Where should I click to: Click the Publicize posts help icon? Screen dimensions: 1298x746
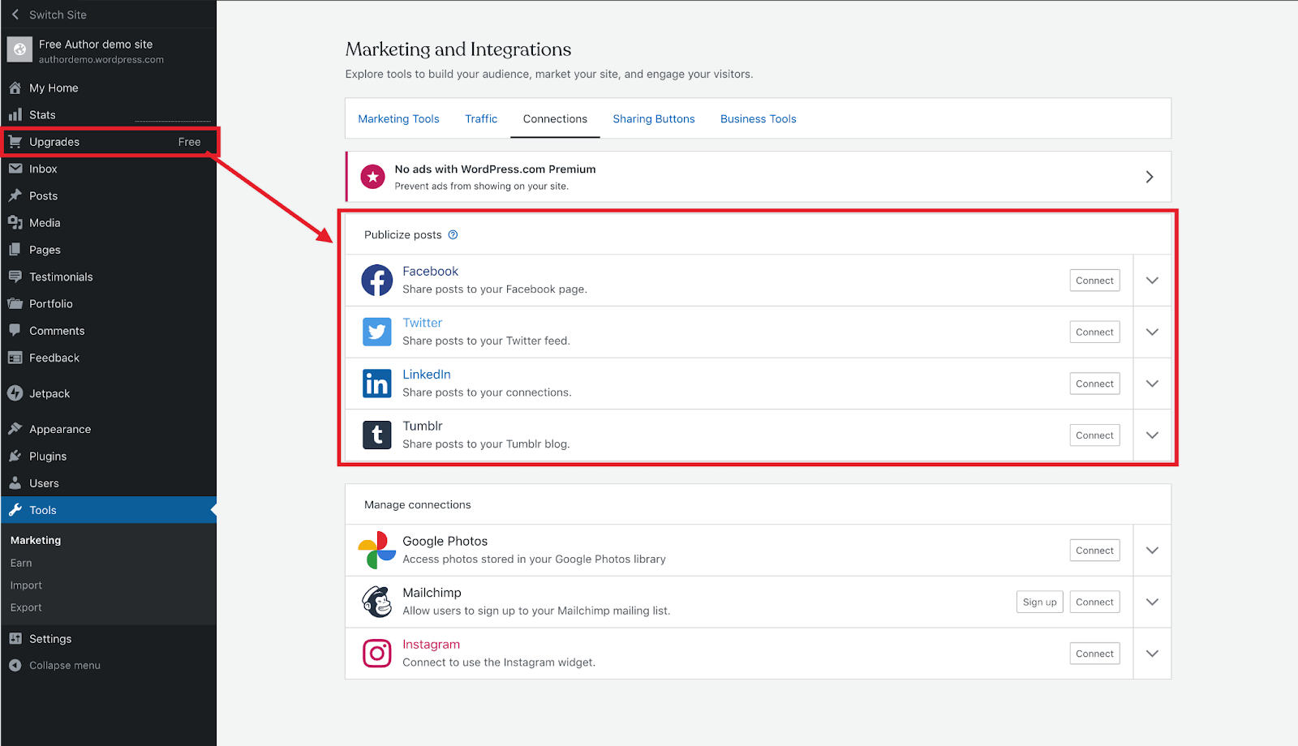(x=453, y=235)
